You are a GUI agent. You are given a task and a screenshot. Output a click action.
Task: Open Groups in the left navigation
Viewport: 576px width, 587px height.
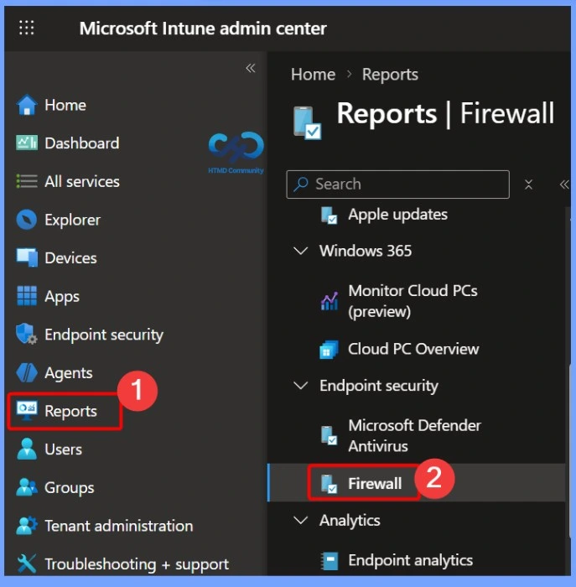pos(69,488)
